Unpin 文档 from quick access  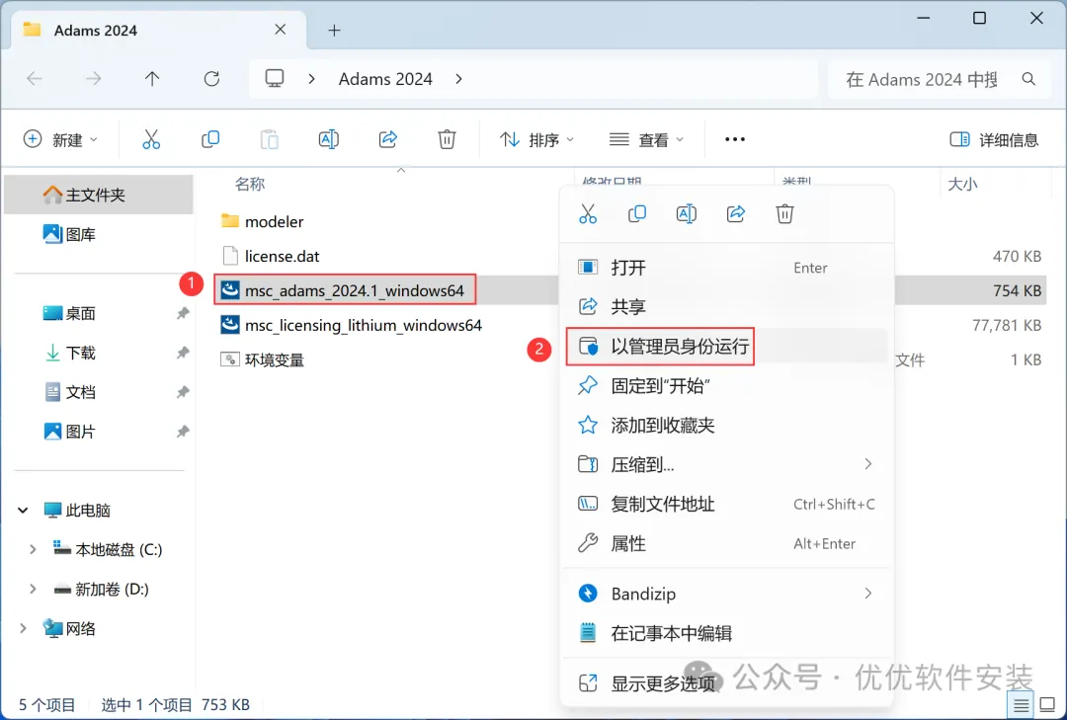(183, 392)
